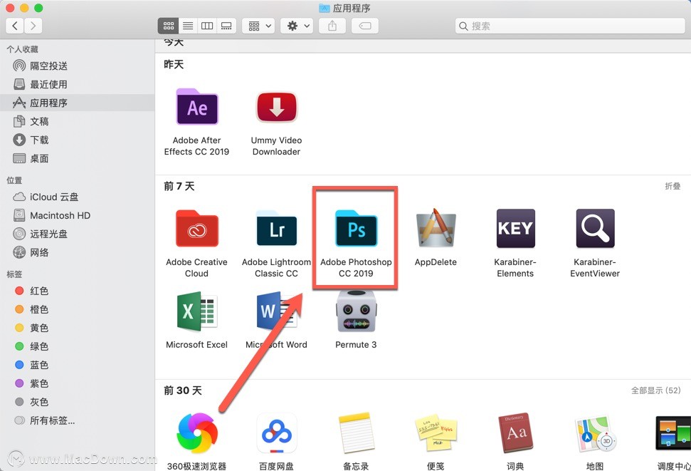691x471 pixels.
Task: Select 应用程序 in the sidebar
Action: pos(77,103)
